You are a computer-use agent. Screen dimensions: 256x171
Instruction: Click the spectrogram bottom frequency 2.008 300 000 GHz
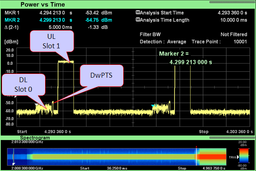27,168
